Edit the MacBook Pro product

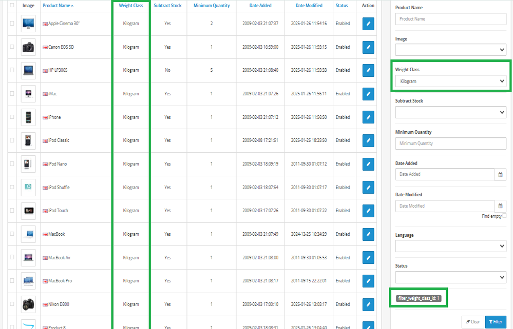[x=368, y=281]
